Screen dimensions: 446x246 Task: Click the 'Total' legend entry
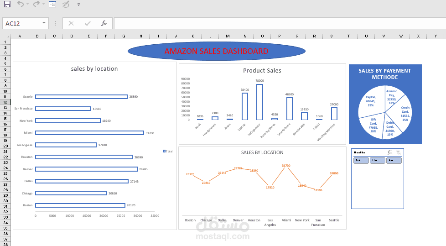click(167, 151)
